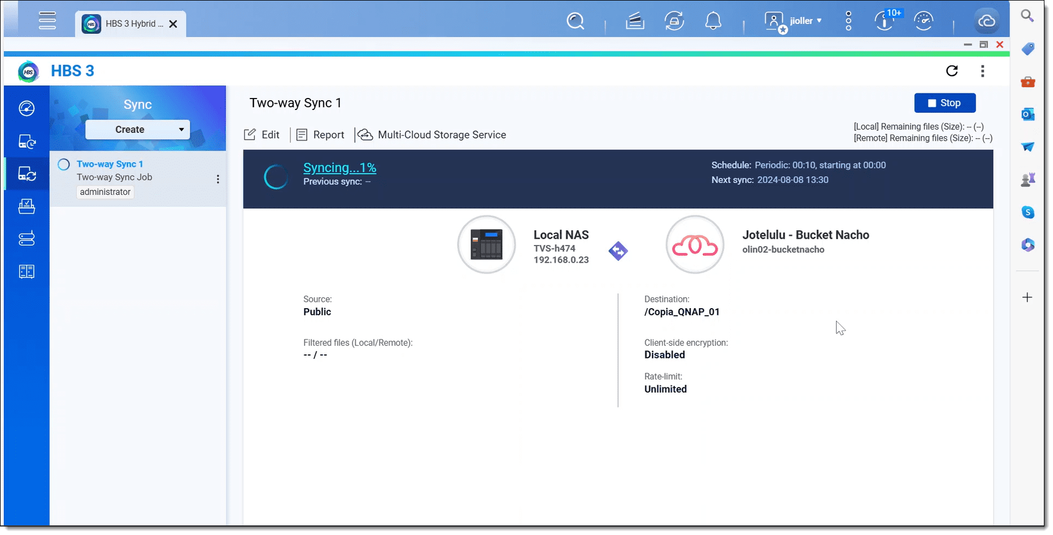
Task: Open the Syncing...1% progress link
Action: 339,168
